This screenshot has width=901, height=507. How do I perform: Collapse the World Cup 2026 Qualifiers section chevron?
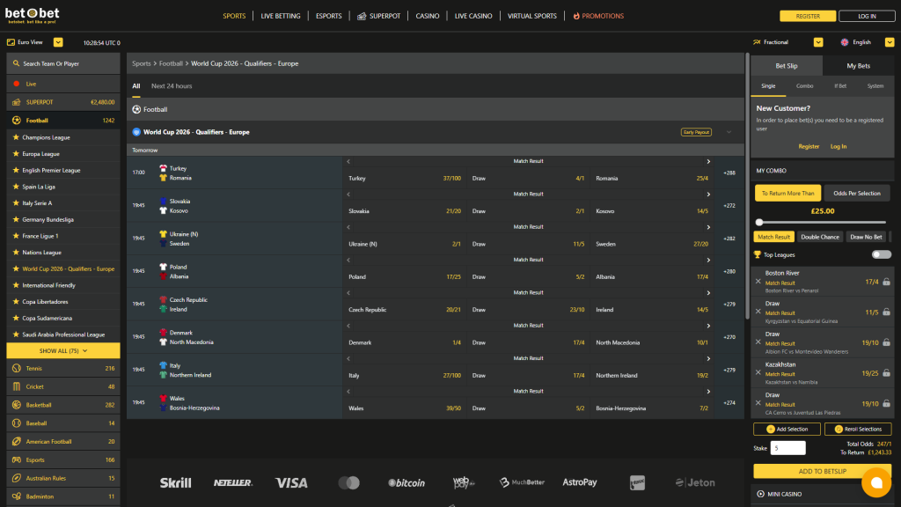pyautogui.click(x=729, y=132)
